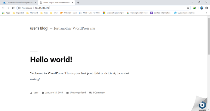Open the Imported bookmarks folder
The height and width of the screenshot is (111, 210).
tap(18, 13)
